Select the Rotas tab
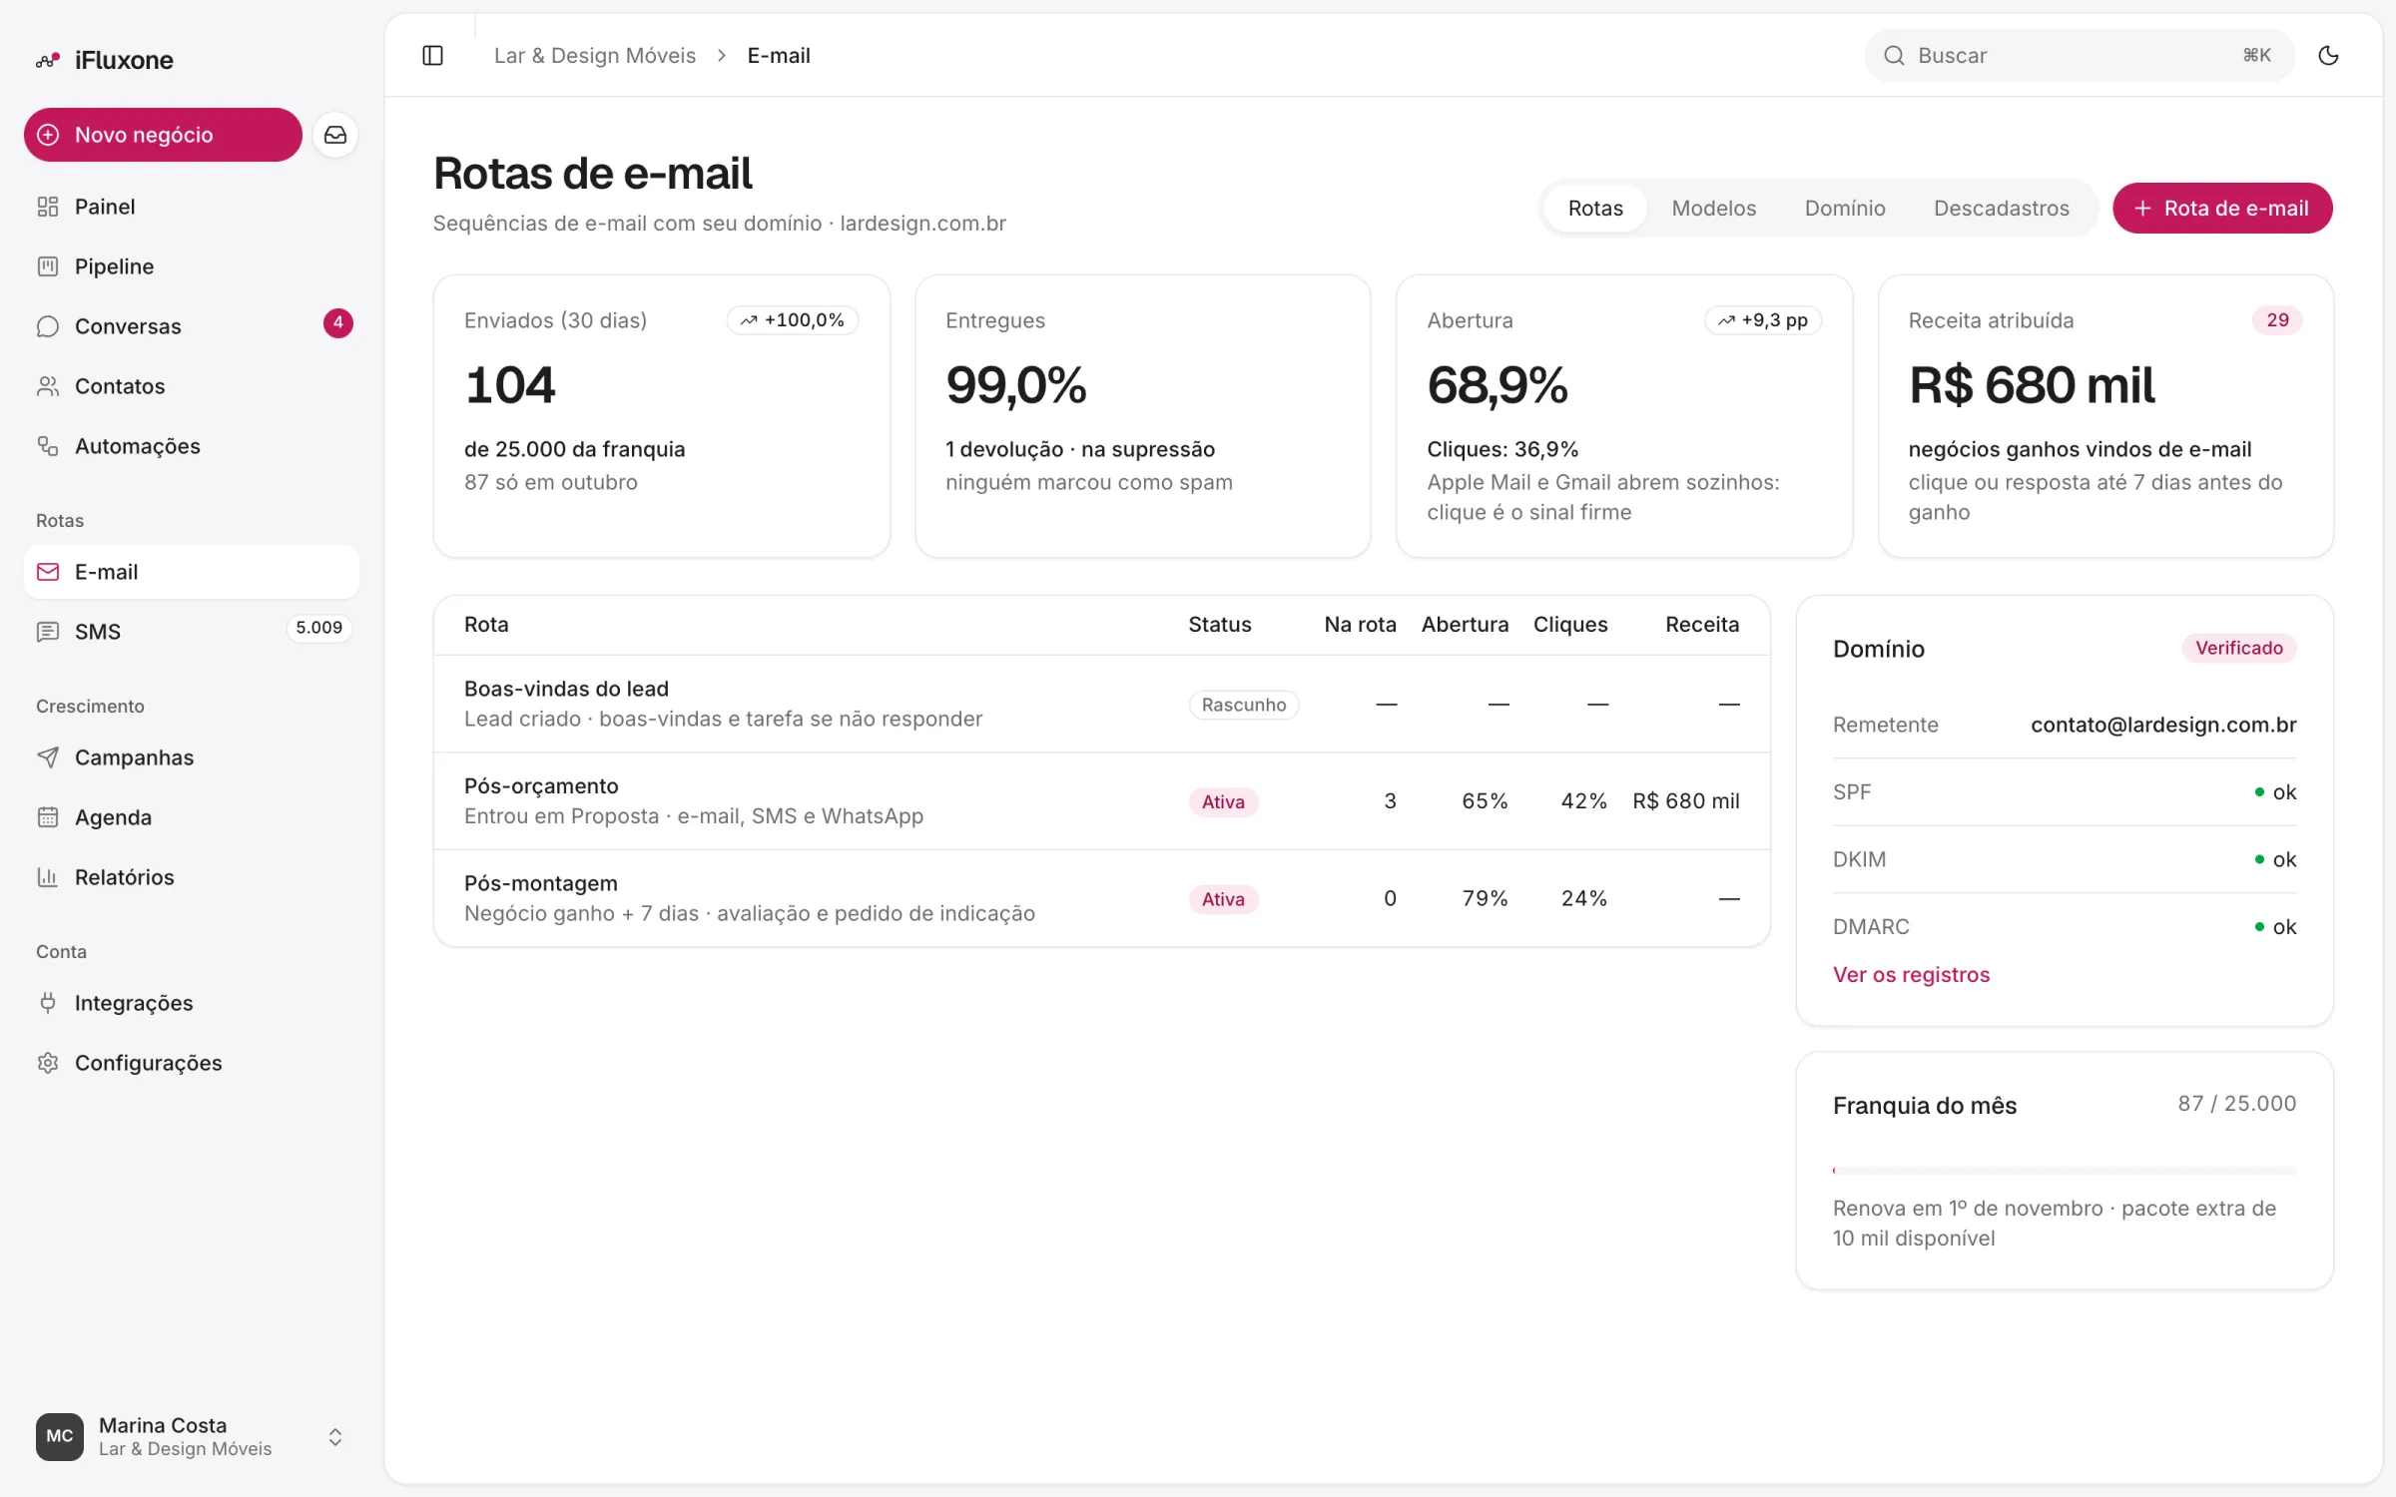 (x=1595, y=208)
